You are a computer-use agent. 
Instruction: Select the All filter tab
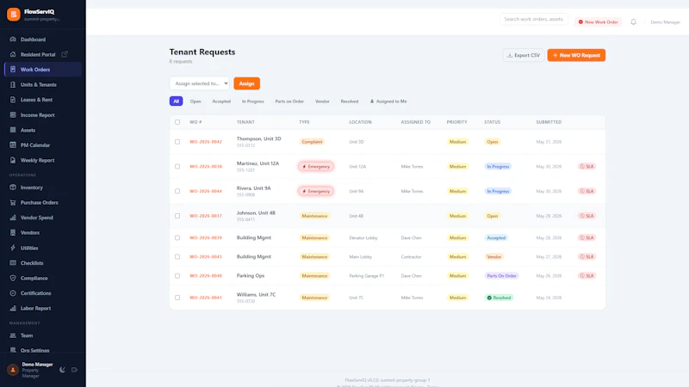[x=177, y=101]
